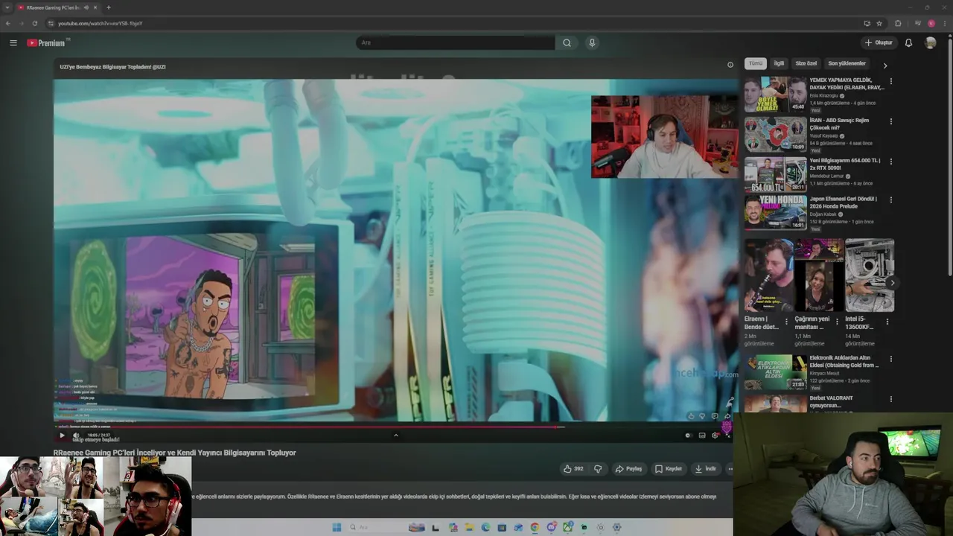Open the video info icon beside embedded title

tap(730, 65)
